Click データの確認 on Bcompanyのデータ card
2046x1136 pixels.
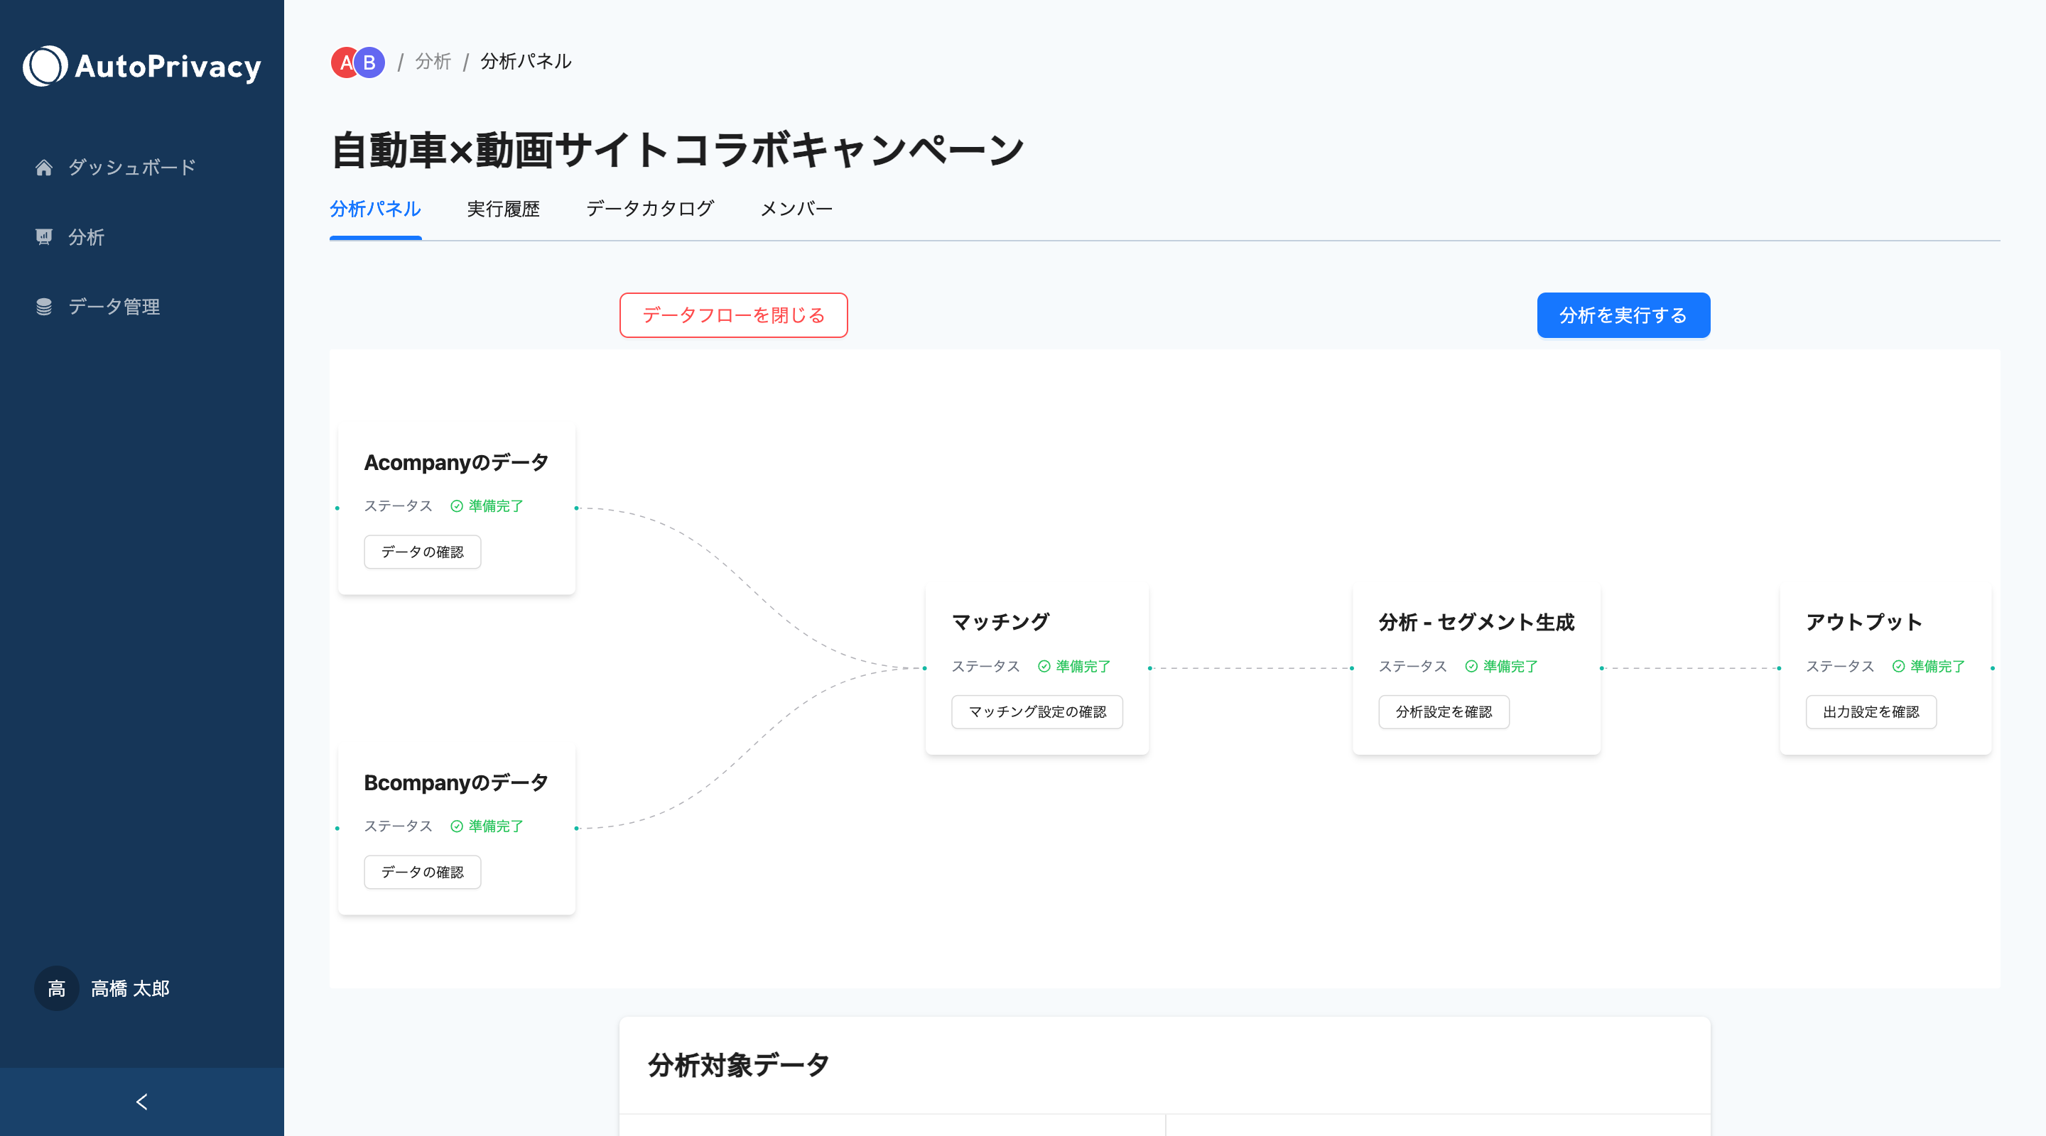[422, 872]
